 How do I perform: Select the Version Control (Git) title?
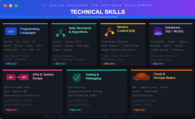(x=126, y=29)
